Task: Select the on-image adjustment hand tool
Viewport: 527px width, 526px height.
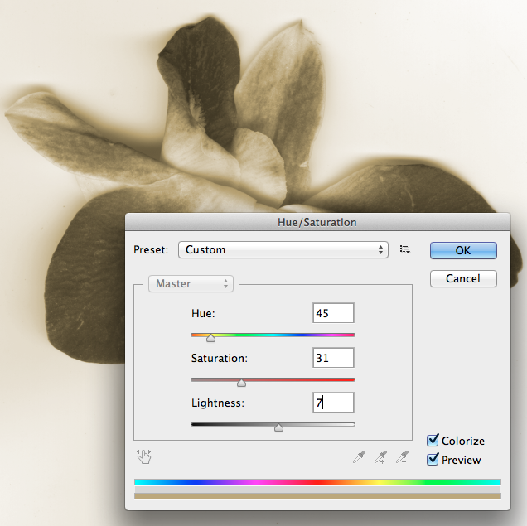Action: 144,456
